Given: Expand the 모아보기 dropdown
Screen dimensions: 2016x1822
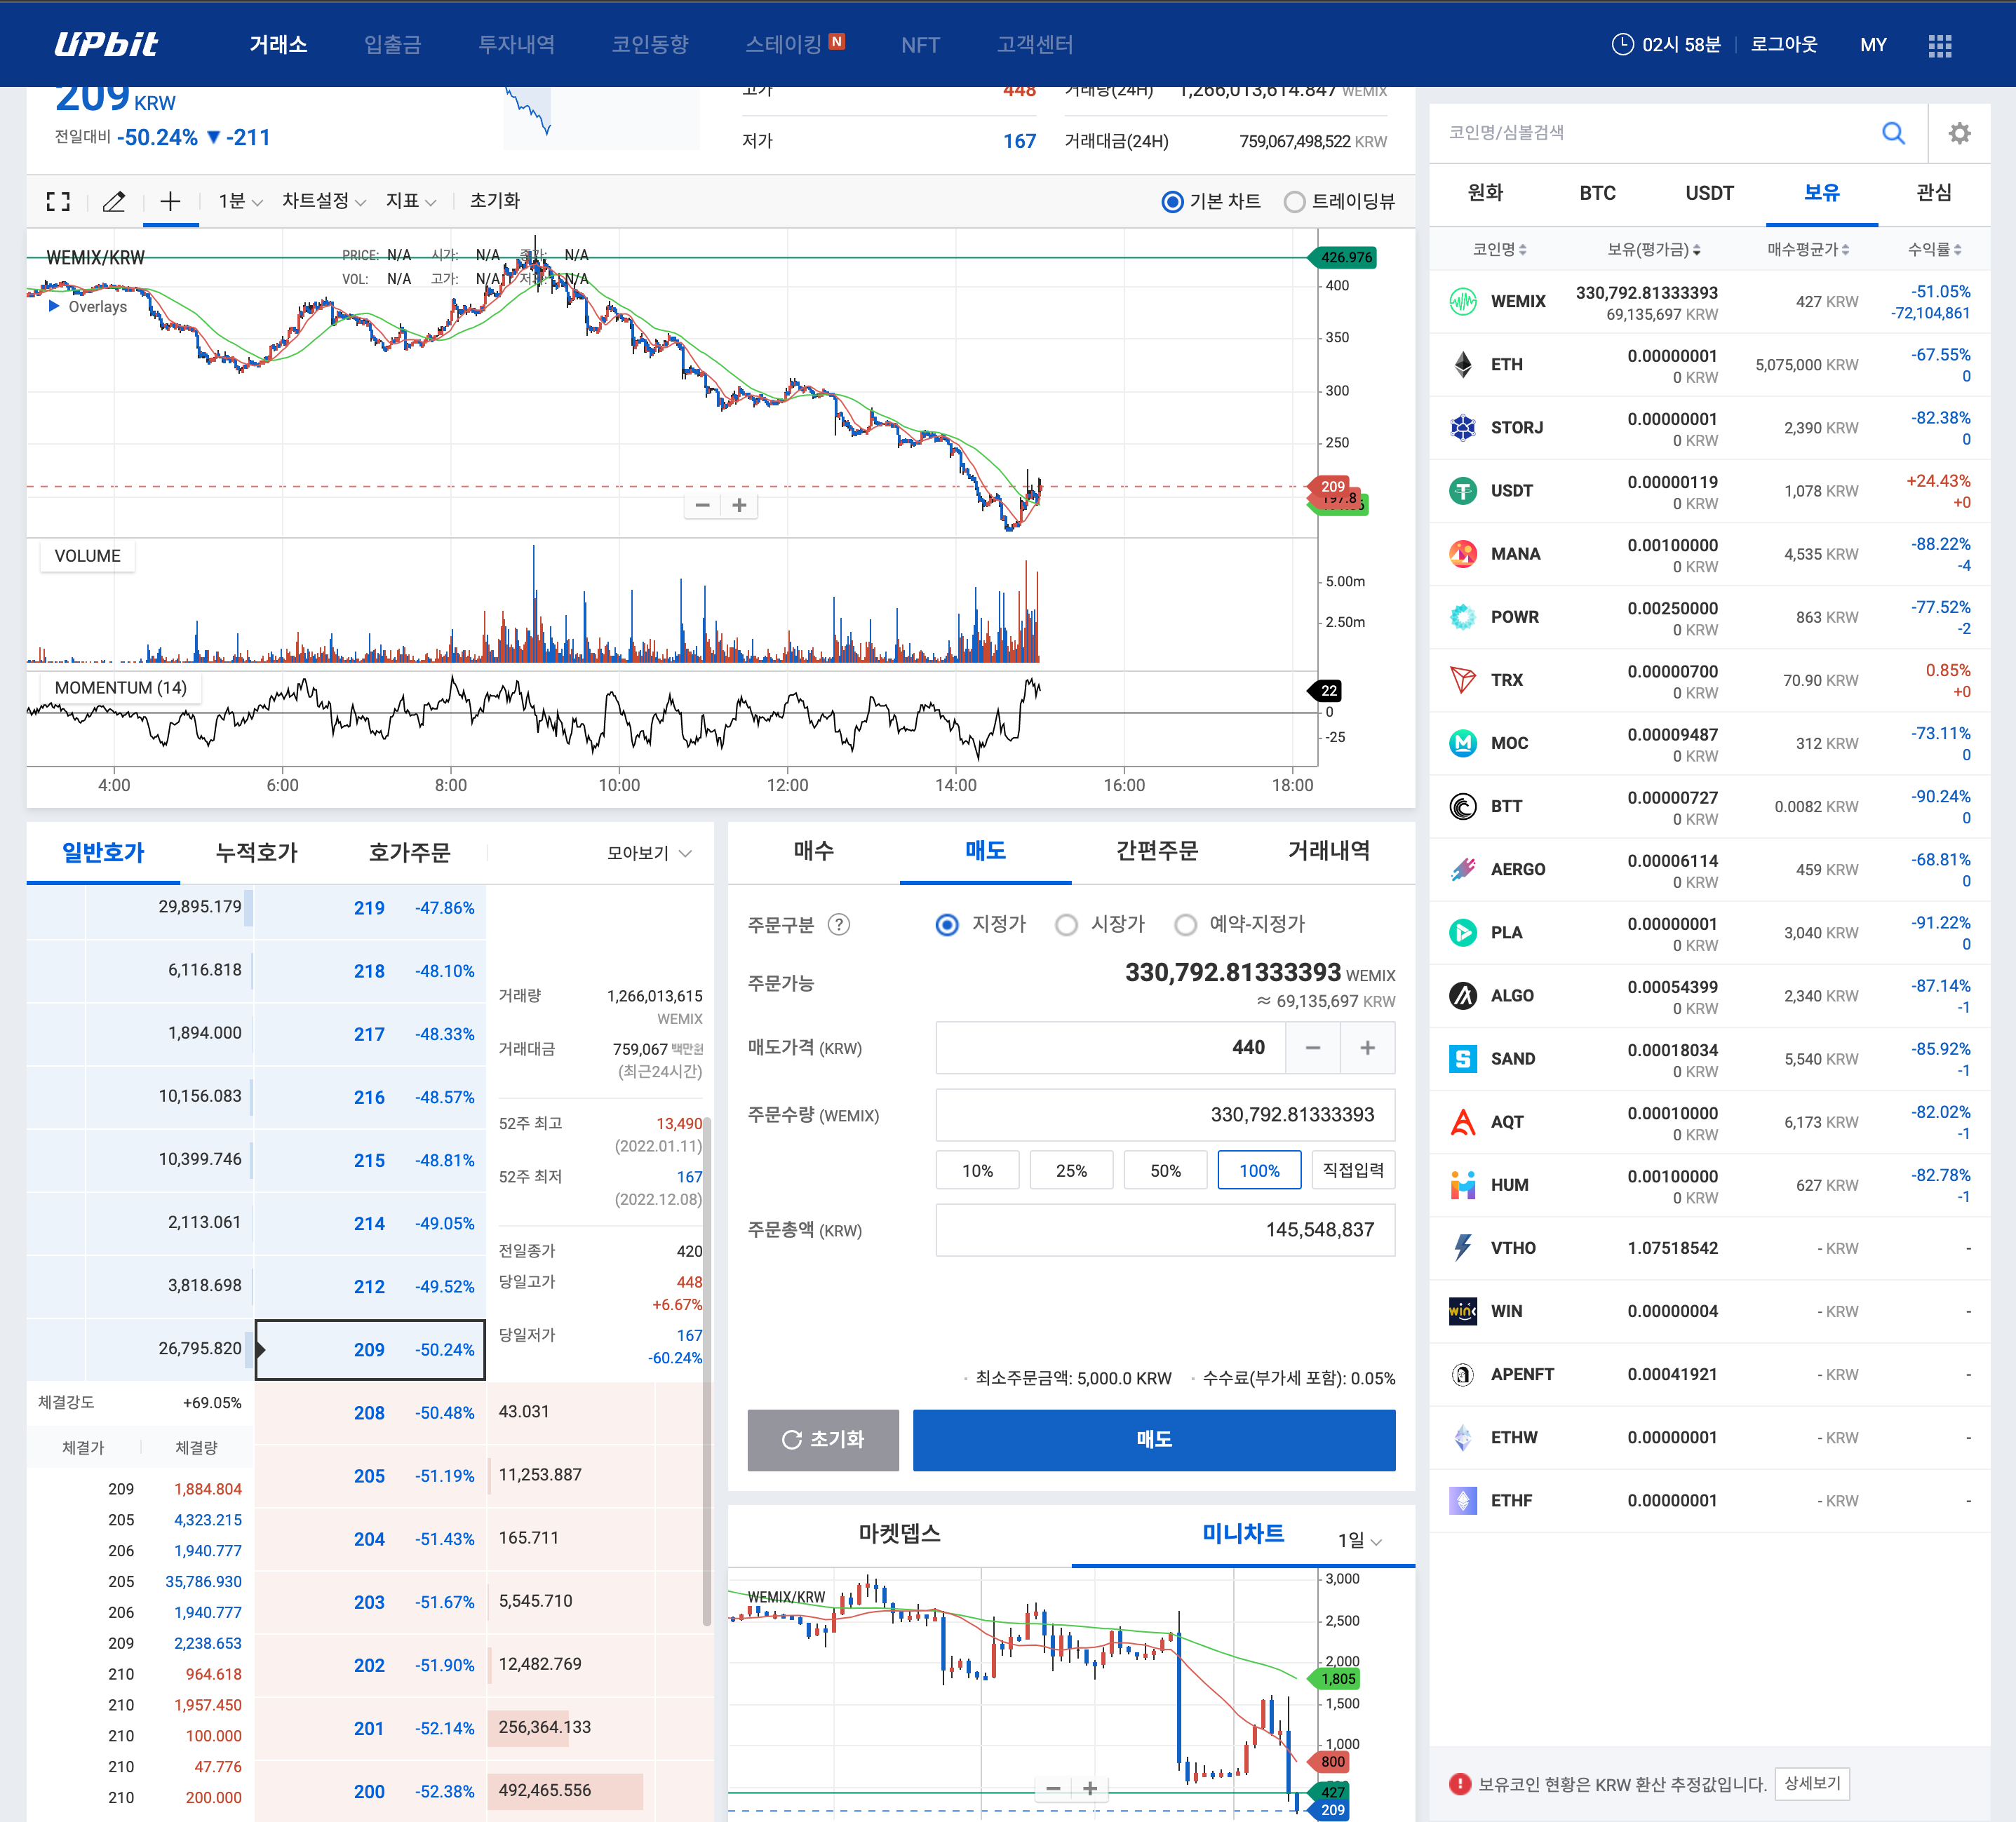Looking at the screenshot, I should [649, 853].
